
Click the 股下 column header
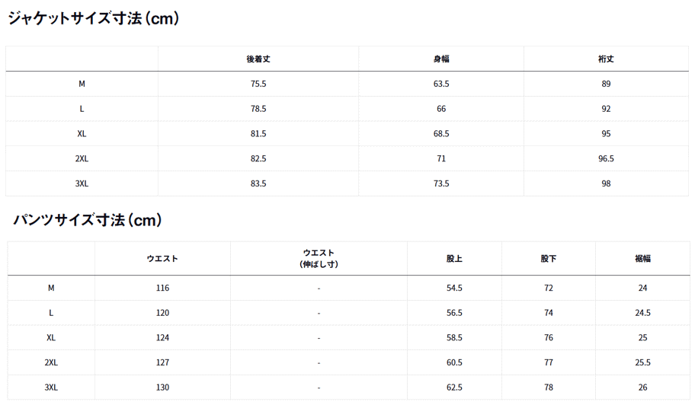[x=549, y=258]
